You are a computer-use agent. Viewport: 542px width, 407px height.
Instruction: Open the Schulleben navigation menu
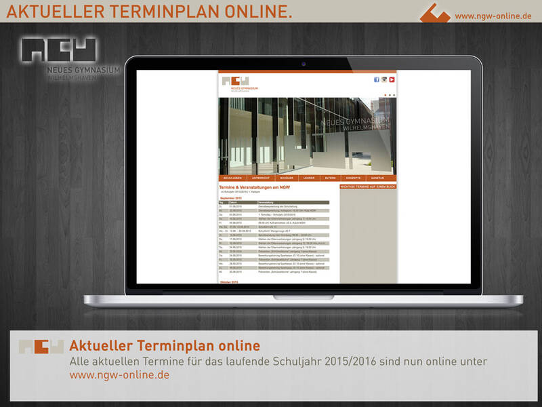pos(232,178)
